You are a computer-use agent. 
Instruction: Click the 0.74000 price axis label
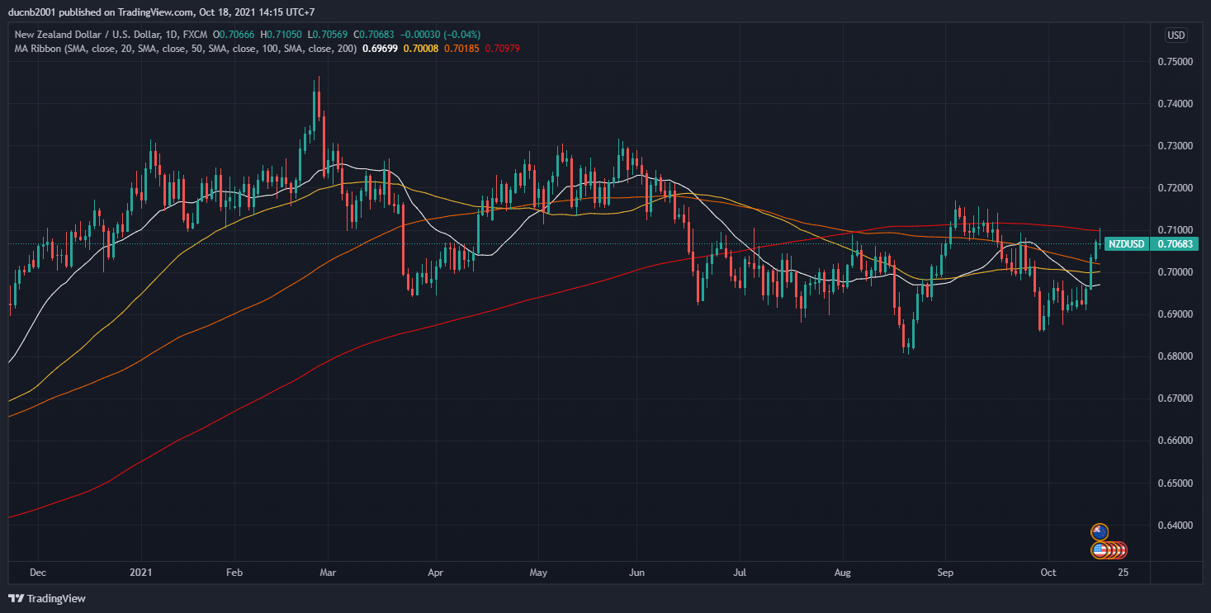1175,104
